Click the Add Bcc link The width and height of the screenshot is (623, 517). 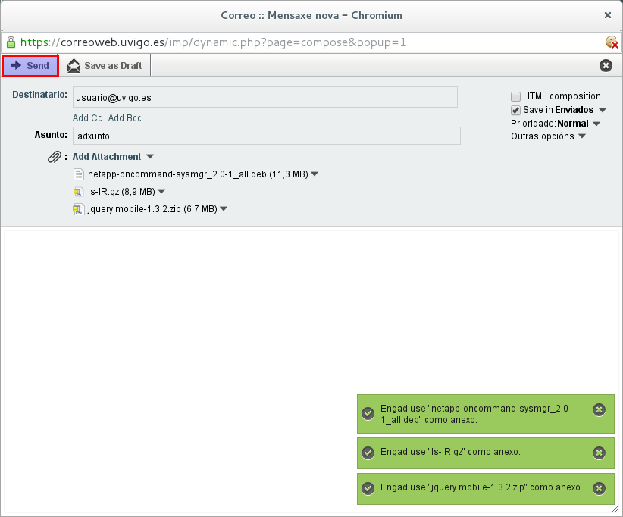(x=125, y=118)
